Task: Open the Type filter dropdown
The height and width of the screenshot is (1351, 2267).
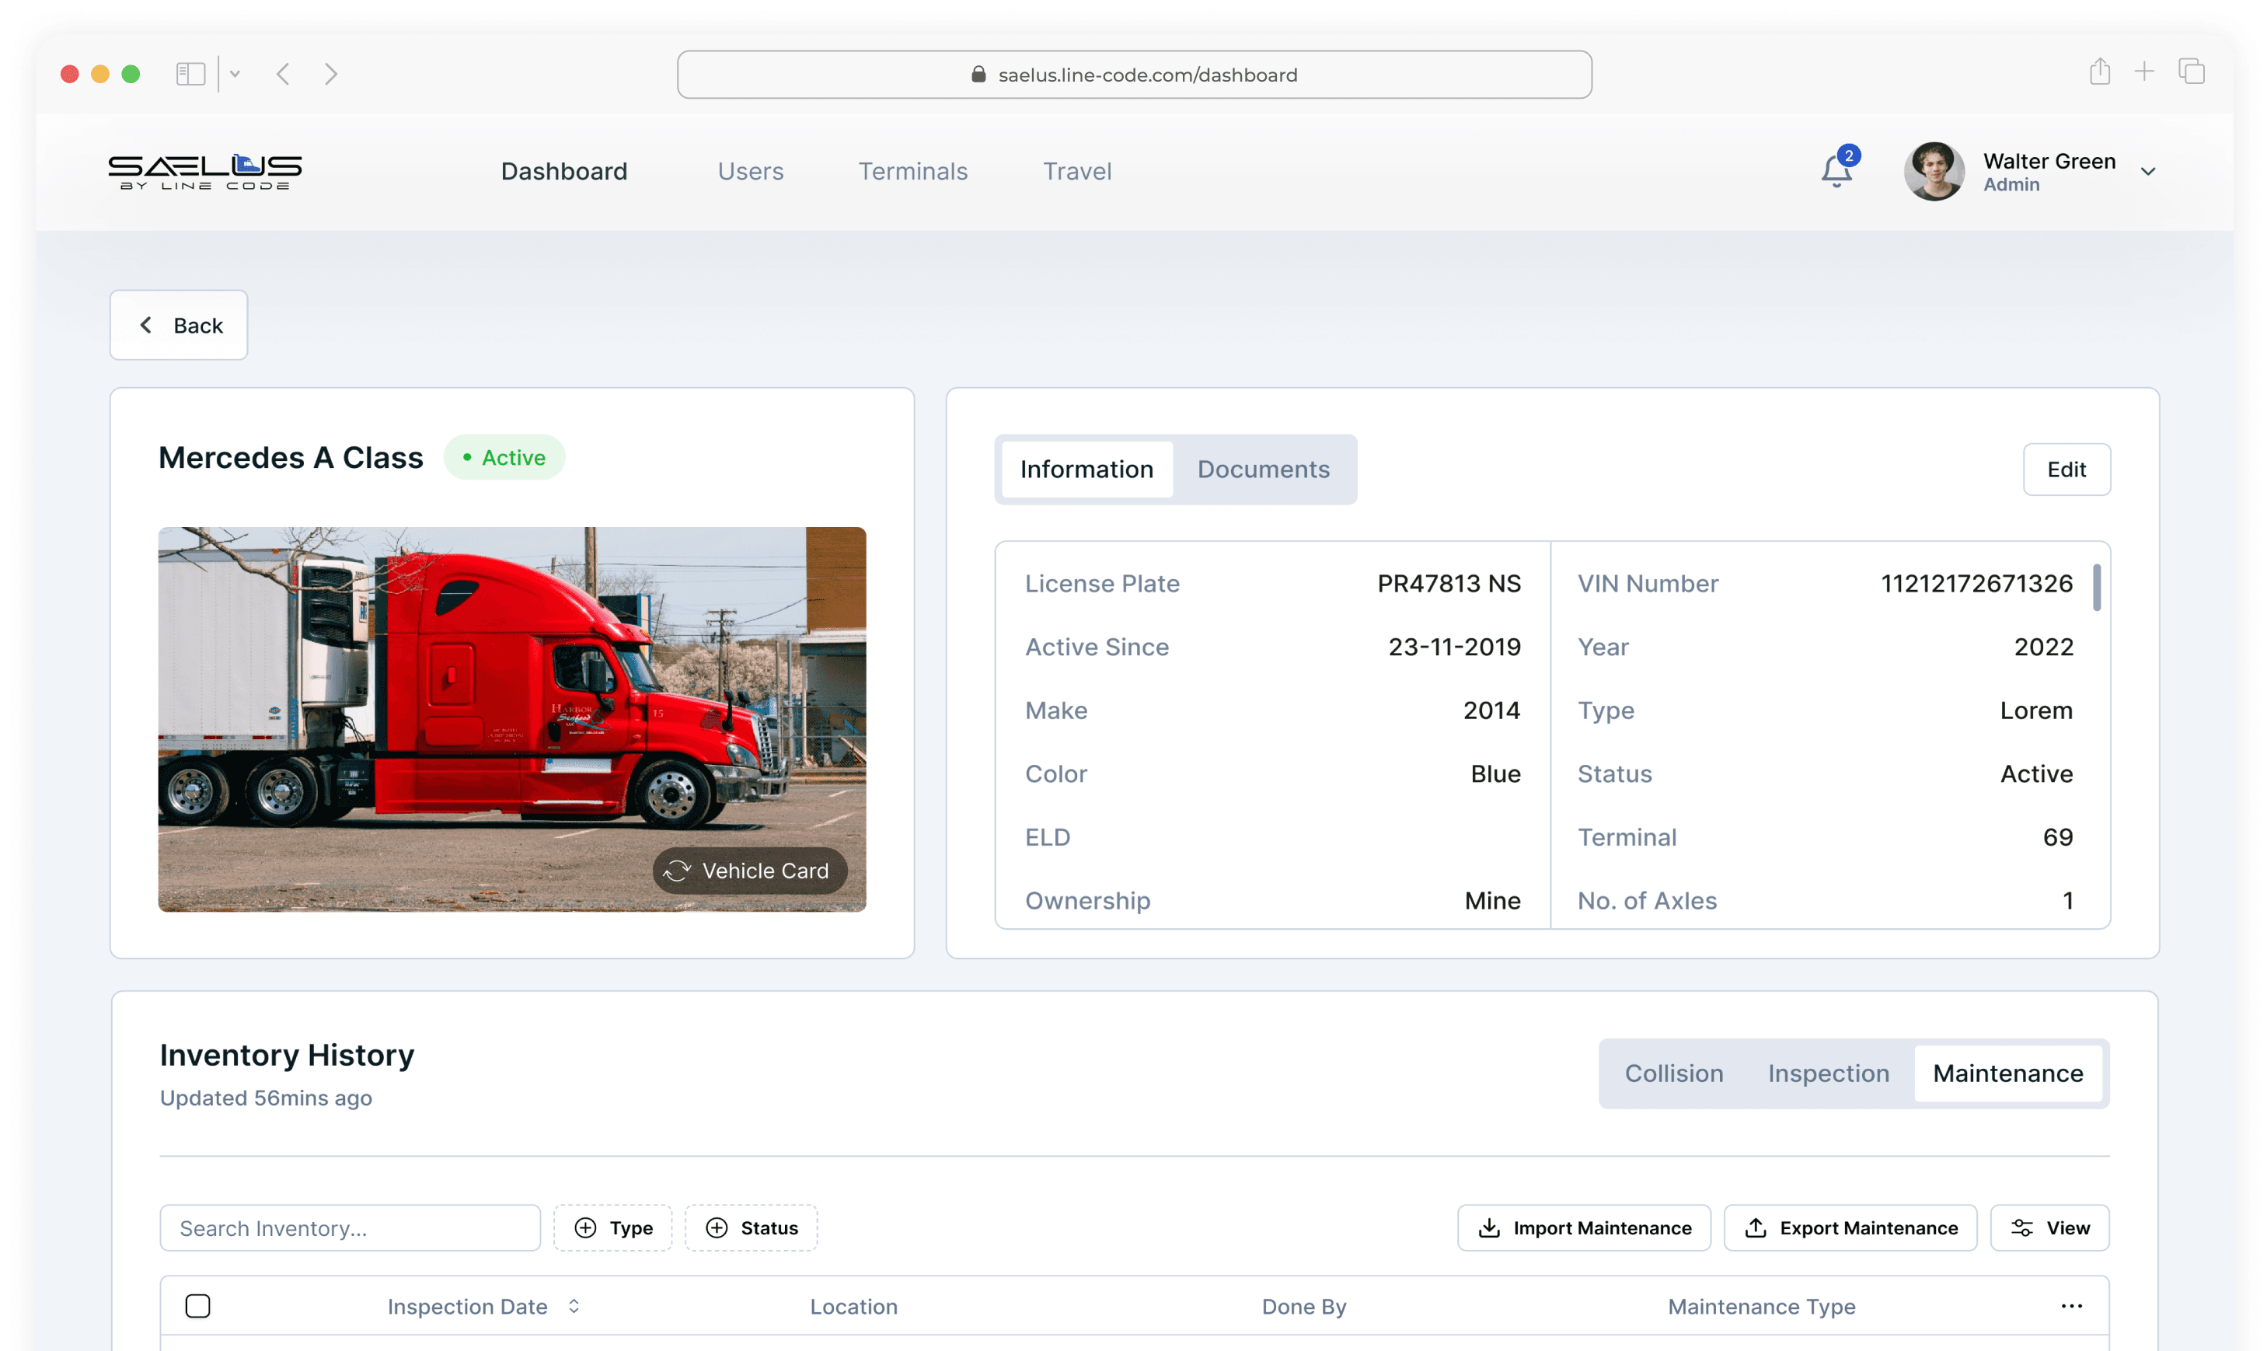Action: pos(613,1227)
